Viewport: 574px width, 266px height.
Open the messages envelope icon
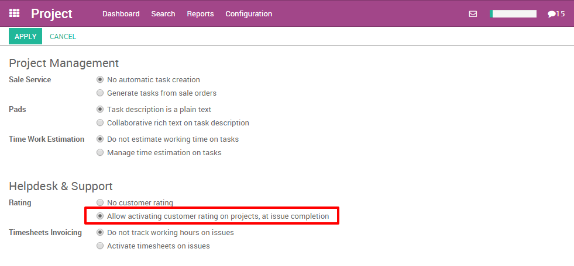(x=473, y=14)
